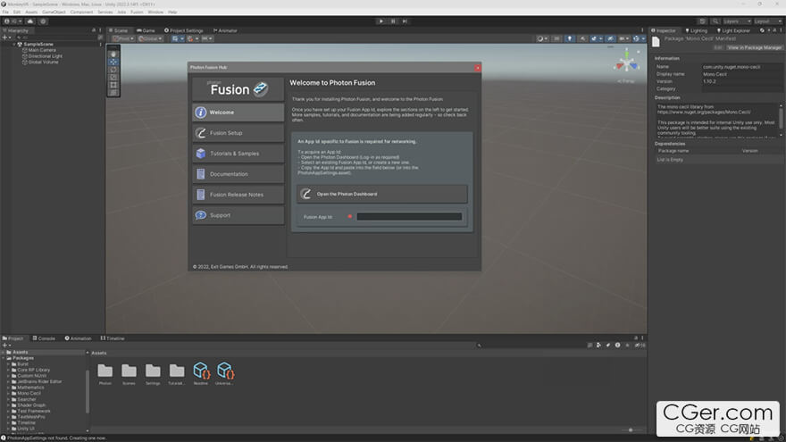Viewport: 786px width, 442px height.
Task: Select the Transform tool in scene toolbar
Action: pos(113,92)
